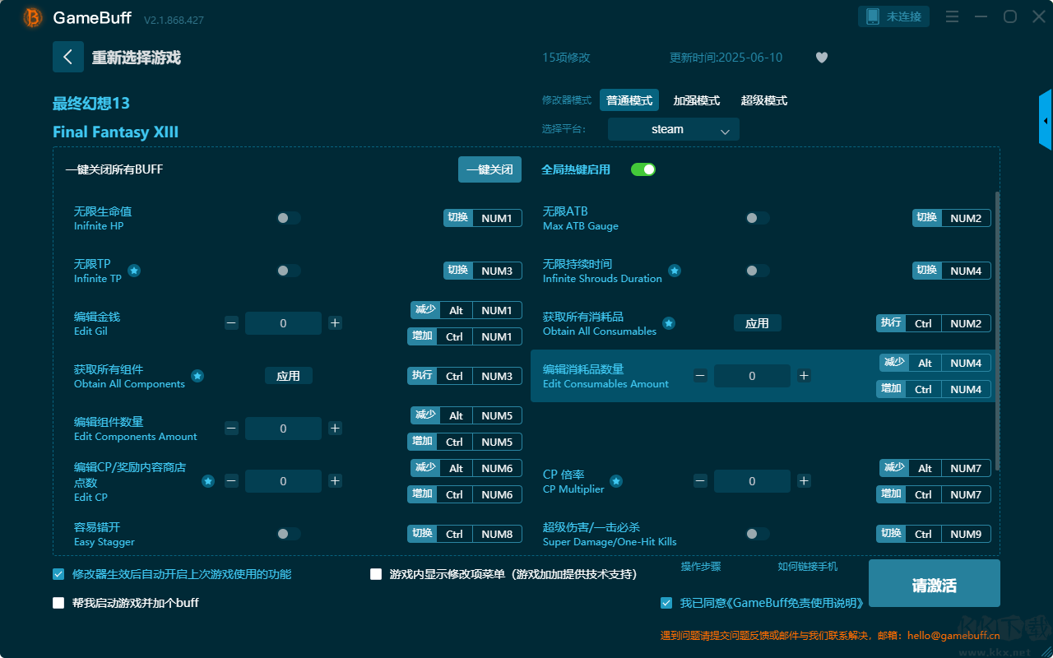The height and width of the screenshot is (658, 1053).
Task: Click star icon beside Obtain All Components
Action: (x=197, y=376)
